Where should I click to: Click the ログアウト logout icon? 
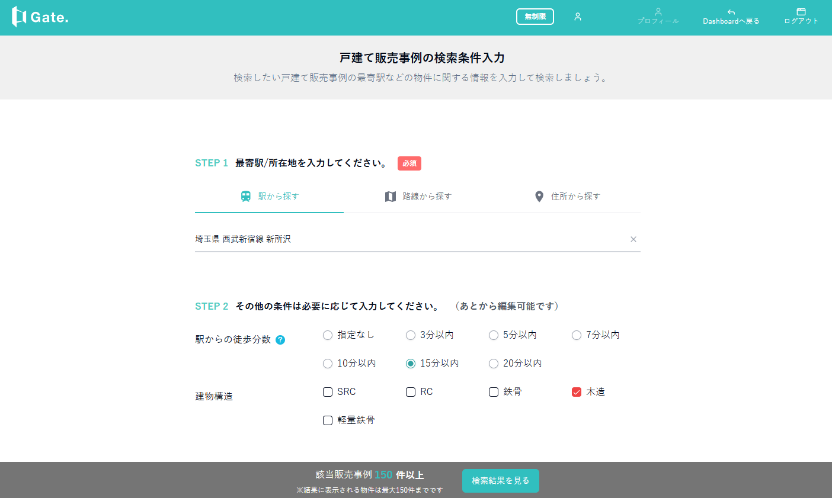pyautogui.click(x=801, y=12)
